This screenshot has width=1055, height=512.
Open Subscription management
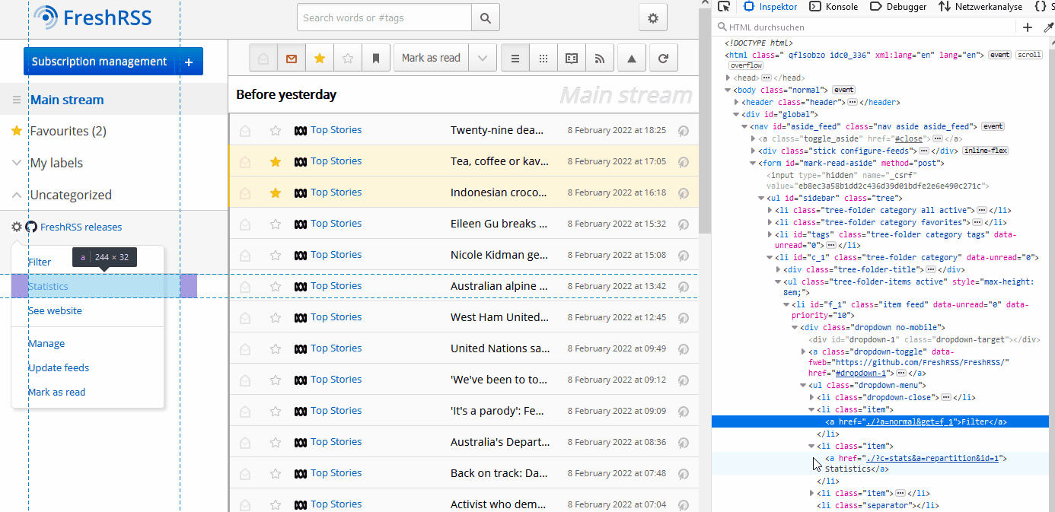[99, 62]
